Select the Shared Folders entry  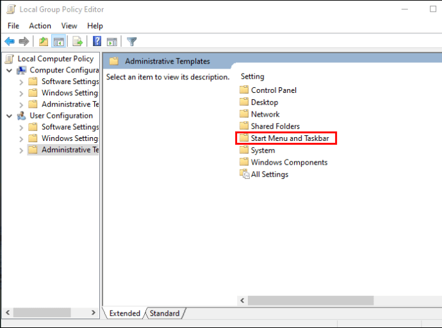(x=275, y=126)
